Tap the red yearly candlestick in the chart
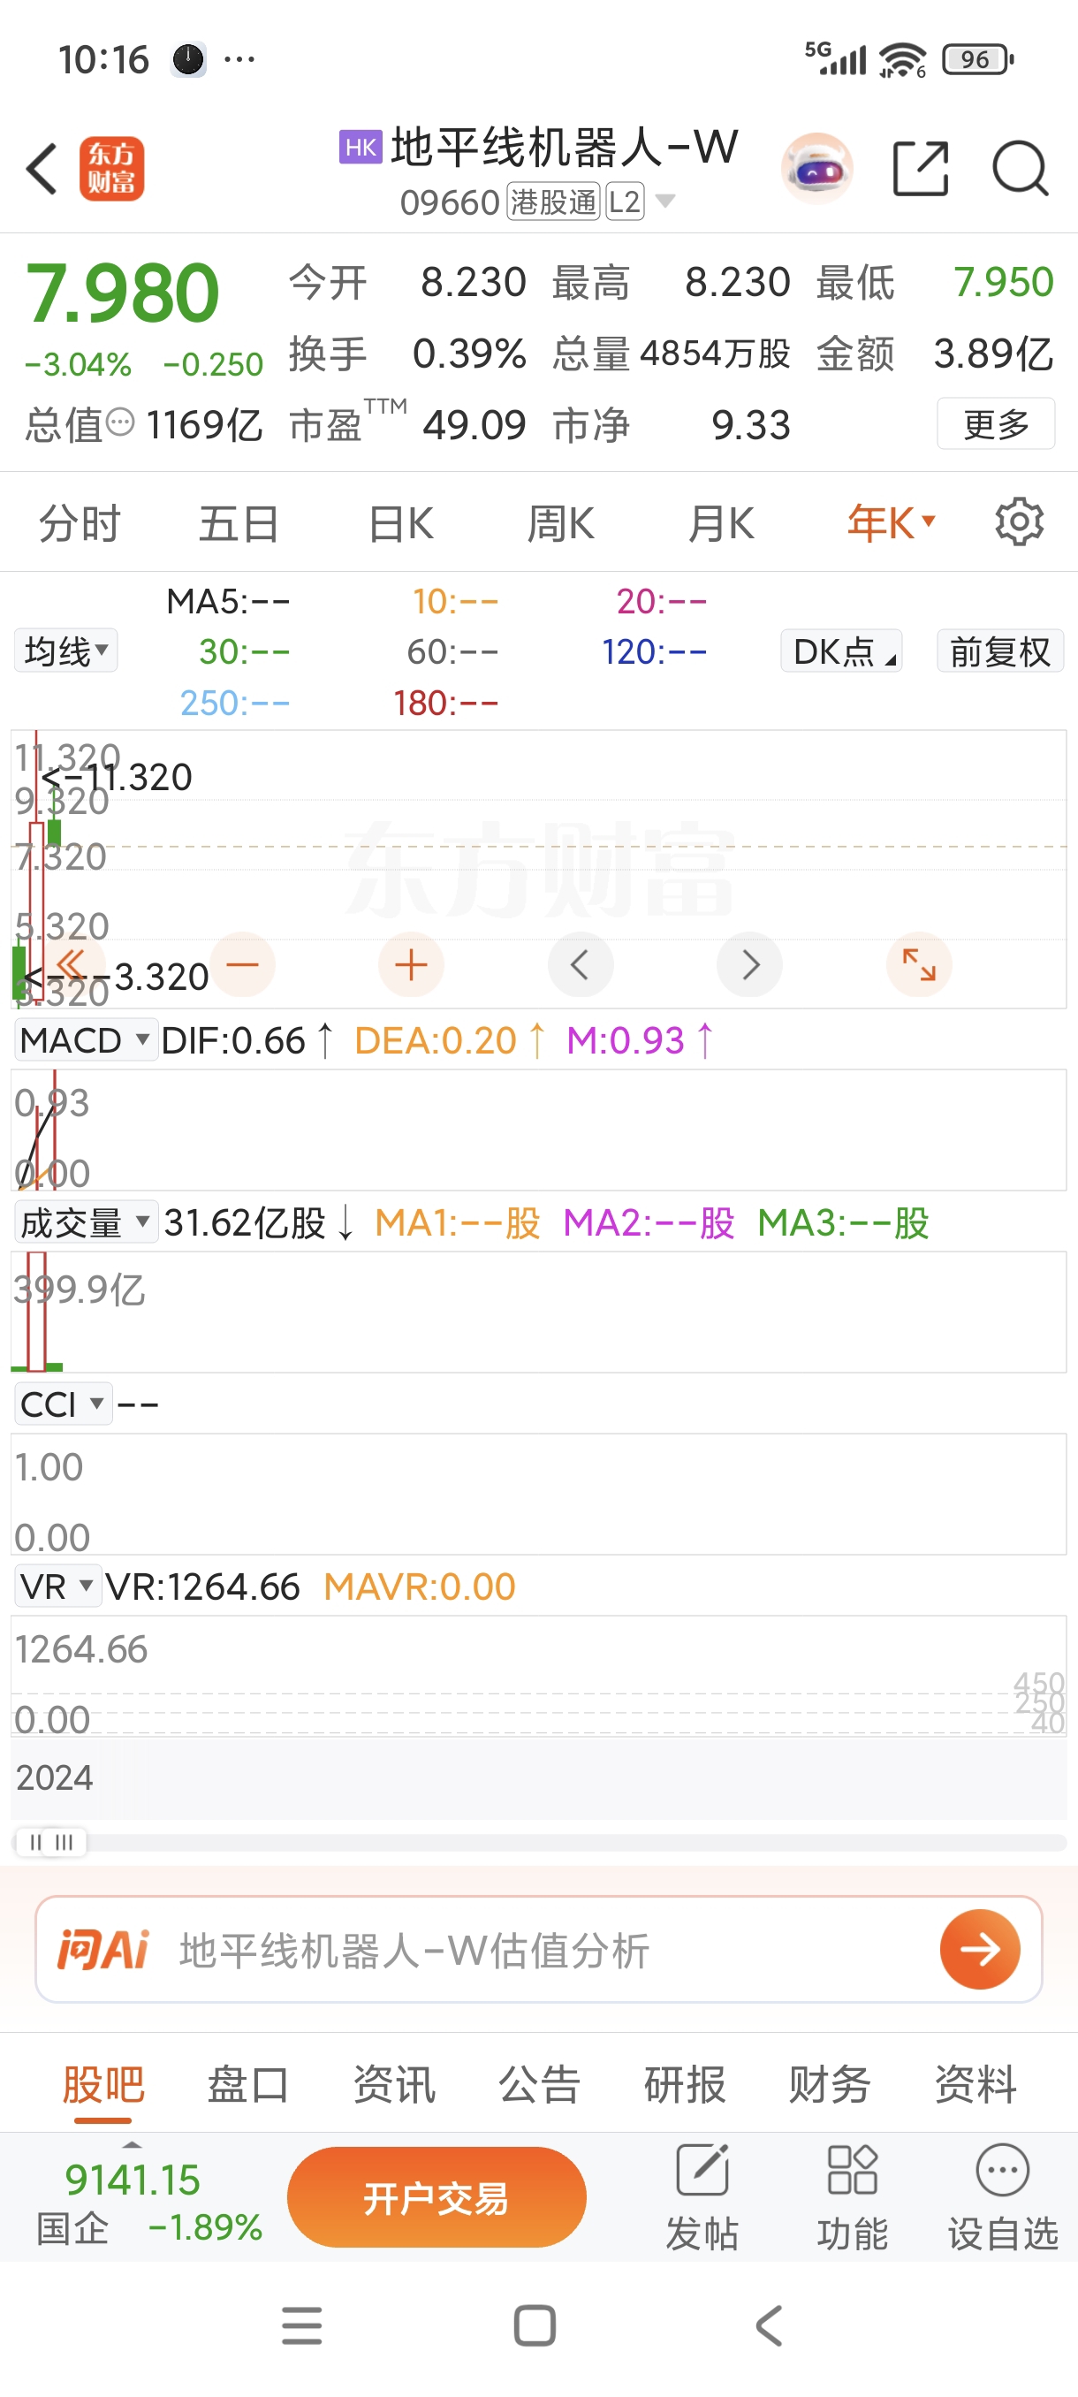1078x2397 pixels. click(x=36, y=912)
